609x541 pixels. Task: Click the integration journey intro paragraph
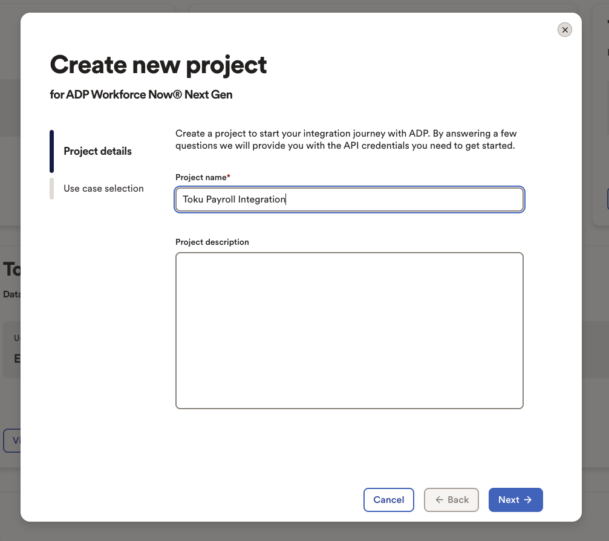(x=346, y=139)
